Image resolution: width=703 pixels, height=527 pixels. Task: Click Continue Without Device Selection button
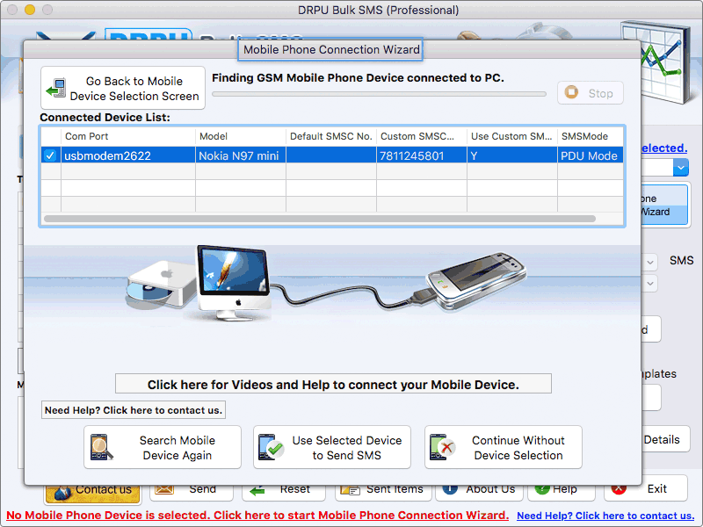pyautogui.click(x=503, y=447)
